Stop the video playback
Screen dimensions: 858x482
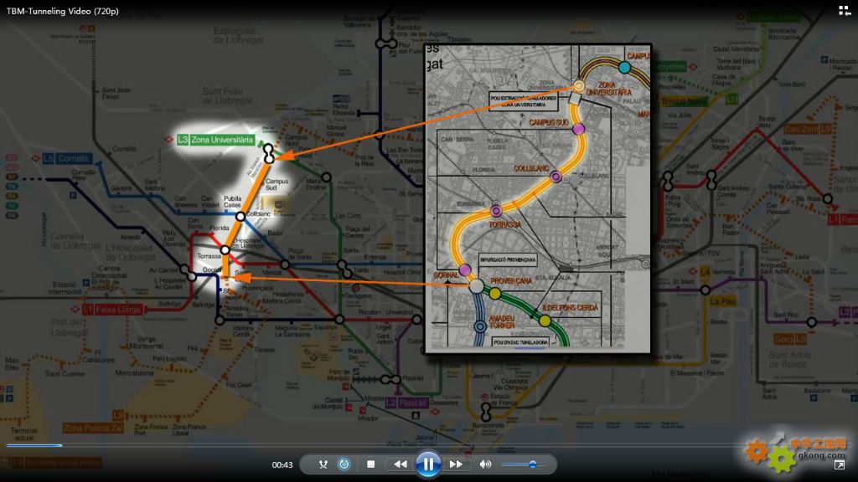tap(371, 464)
